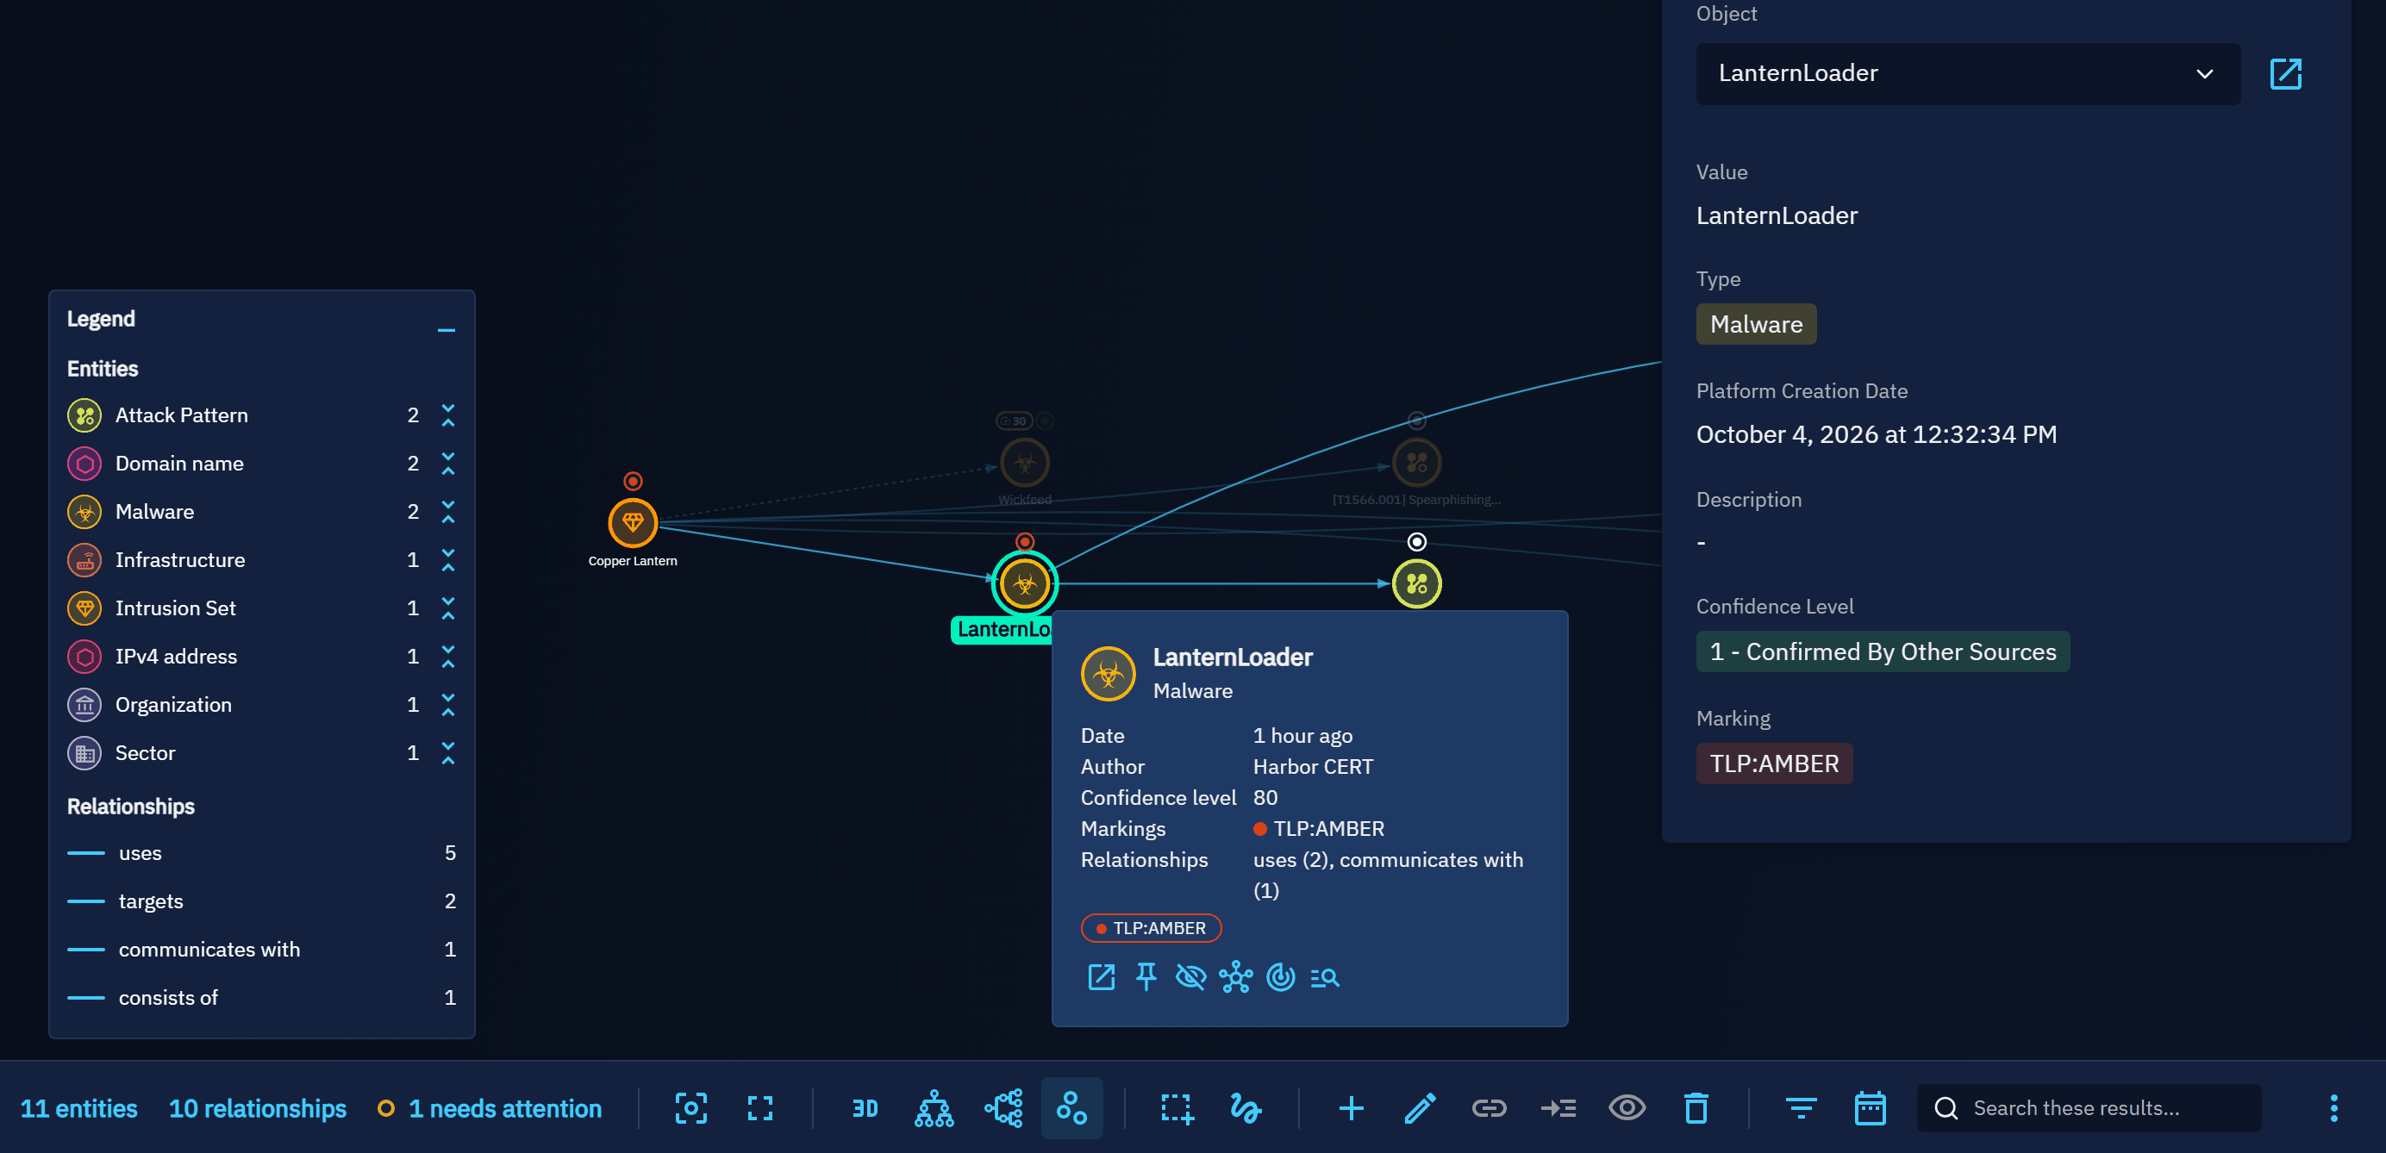The width and height of the screenshot is (2386, 1153).
Task: Click 1 needs attention link
Action: (x=490, y=1107)
